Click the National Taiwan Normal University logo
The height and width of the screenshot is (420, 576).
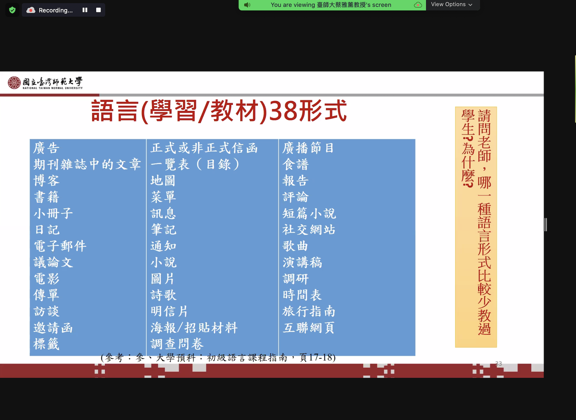click(x=45, y=82)
